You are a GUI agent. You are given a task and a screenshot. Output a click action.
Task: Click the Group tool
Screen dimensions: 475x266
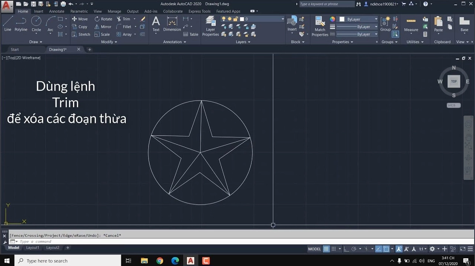click(385, 24)
